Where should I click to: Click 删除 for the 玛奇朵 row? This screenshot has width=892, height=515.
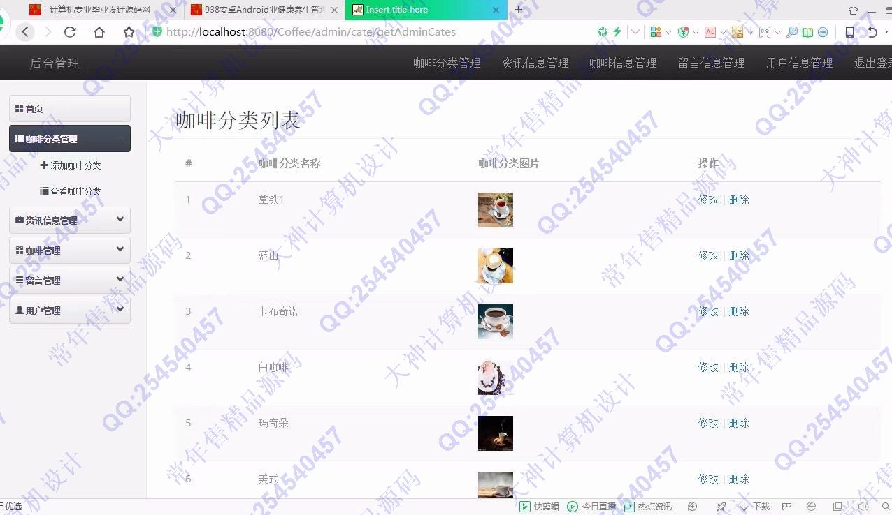pos(739,423)
